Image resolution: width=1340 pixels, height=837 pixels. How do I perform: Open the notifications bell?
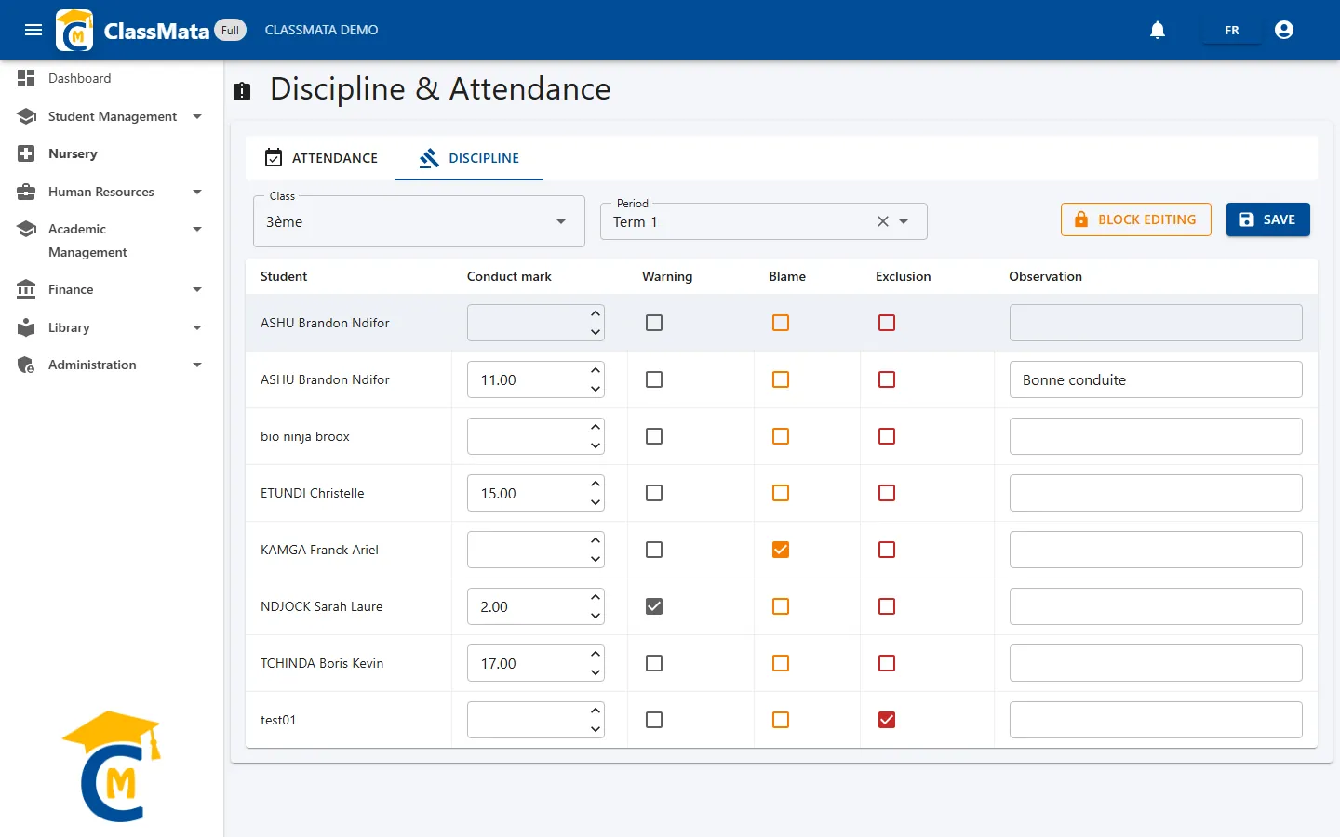coord(1158,30)
